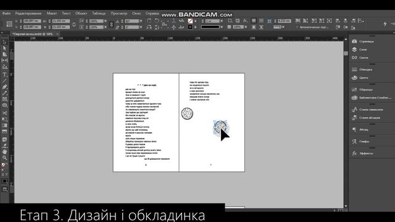Close the open document tab
The width and height of the screenshot is (395, 222).
pyautogui.click(x=57, y=34)
